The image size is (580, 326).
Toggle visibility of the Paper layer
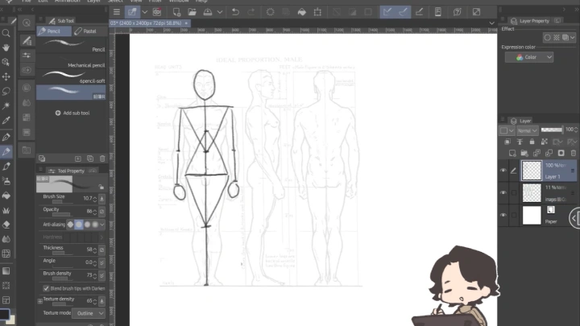coord(503,215)
